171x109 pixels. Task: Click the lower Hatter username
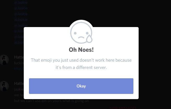tap(19, 84)
